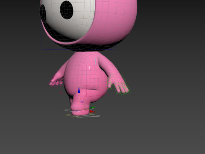Click the large black pupil on the face
Image resolution: width=205 pixels, height=154 pixels.
tap(67, 10)
